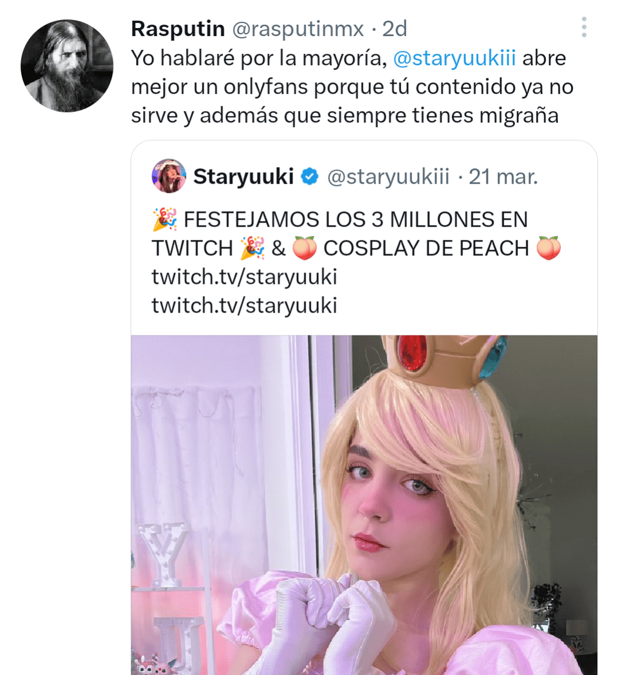Click the 21 mar. date
Image resolution: width=618 pixels, height=675 pixels.
504,177
